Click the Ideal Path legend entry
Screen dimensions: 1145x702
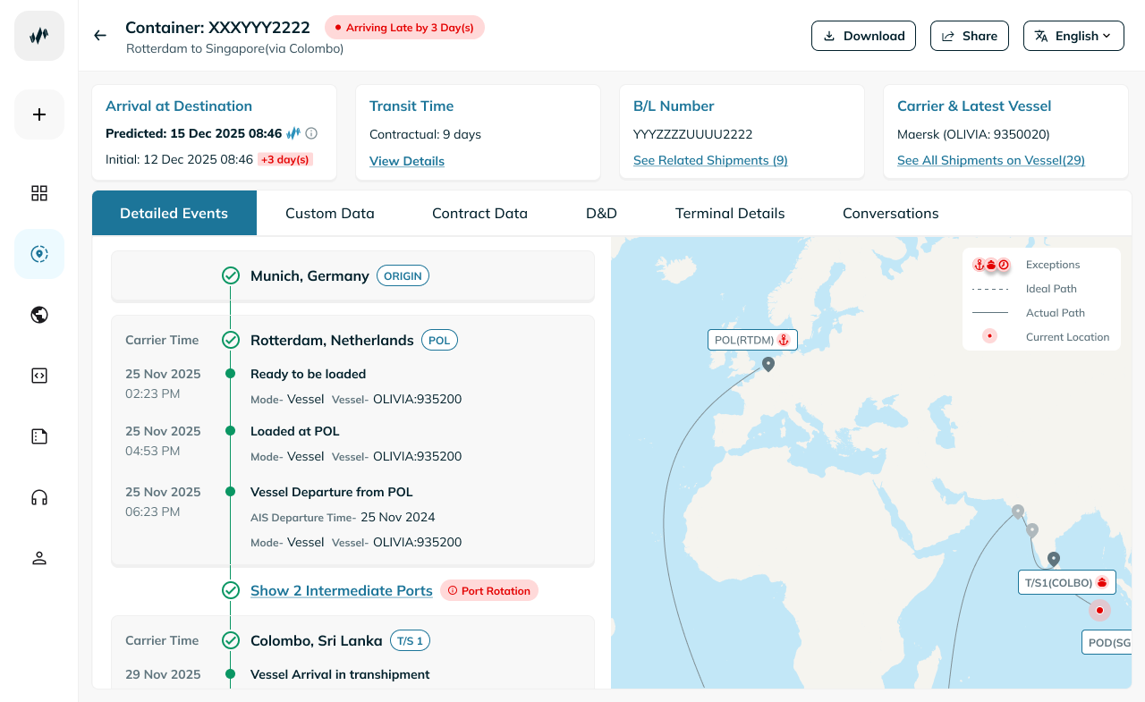coord(1025,289)
